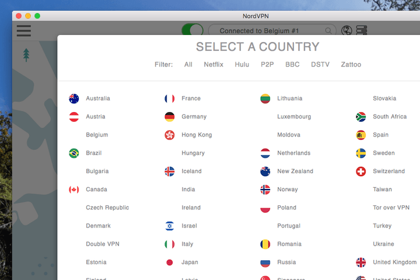
Task: Click the Norway flag icon
Action: click(x=265, y=190)
